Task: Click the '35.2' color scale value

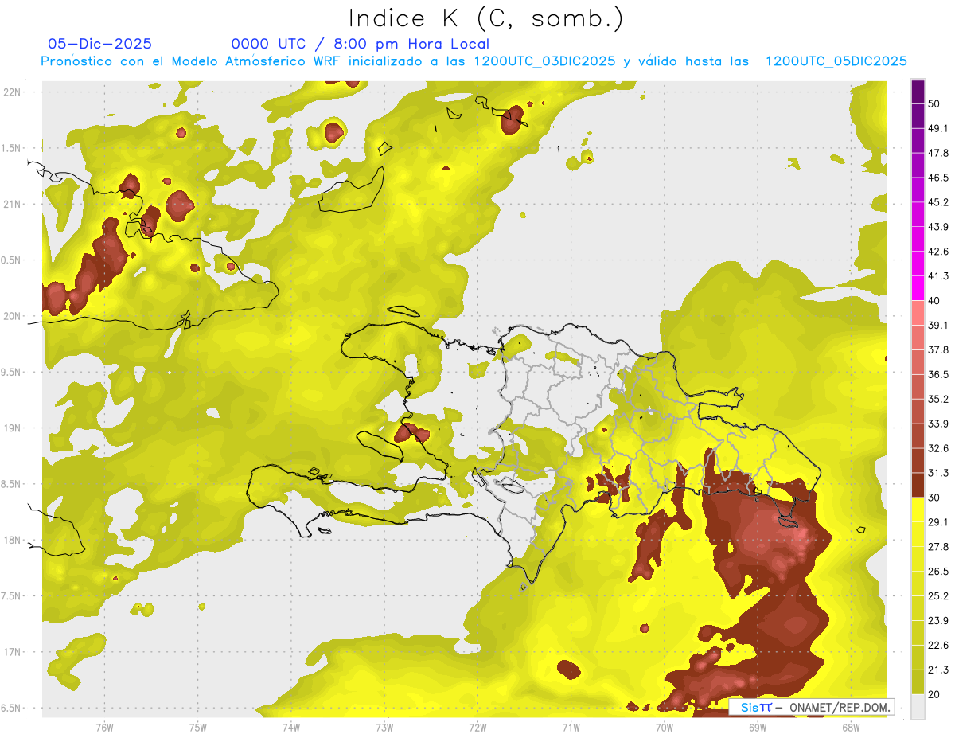Action: click(938, 399)
